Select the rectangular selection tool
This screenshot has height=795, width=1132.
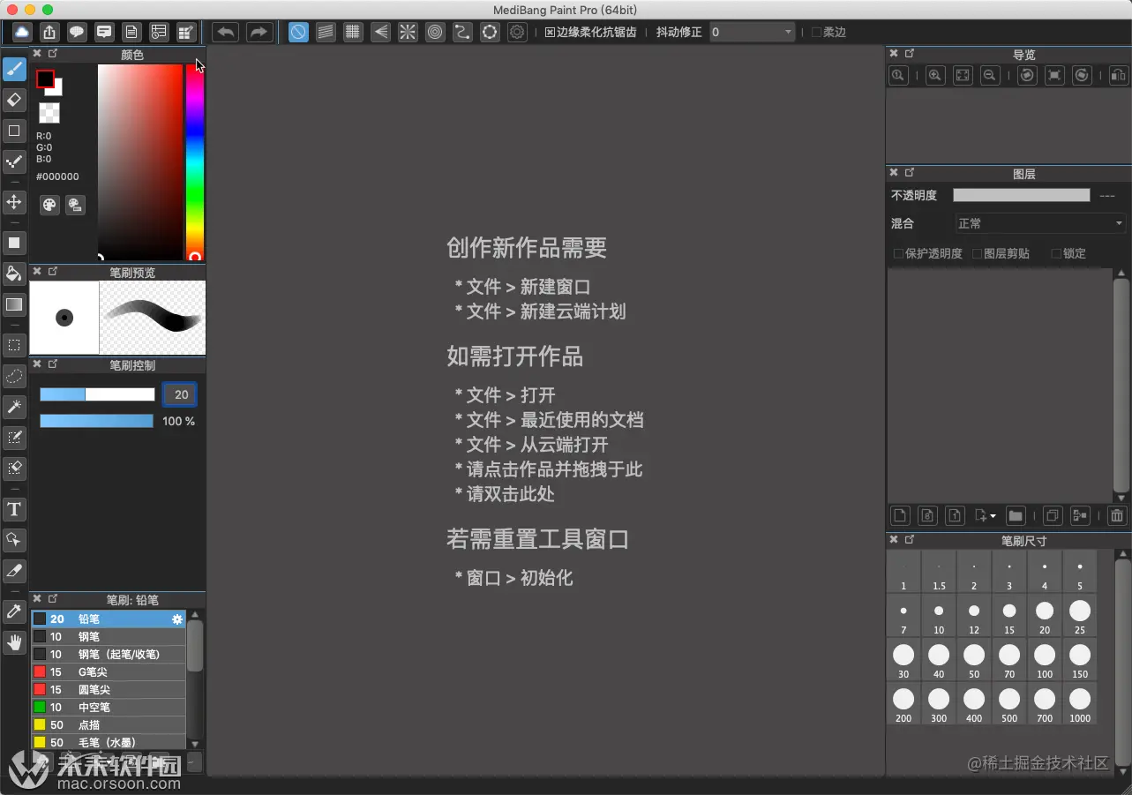[14, 345]
